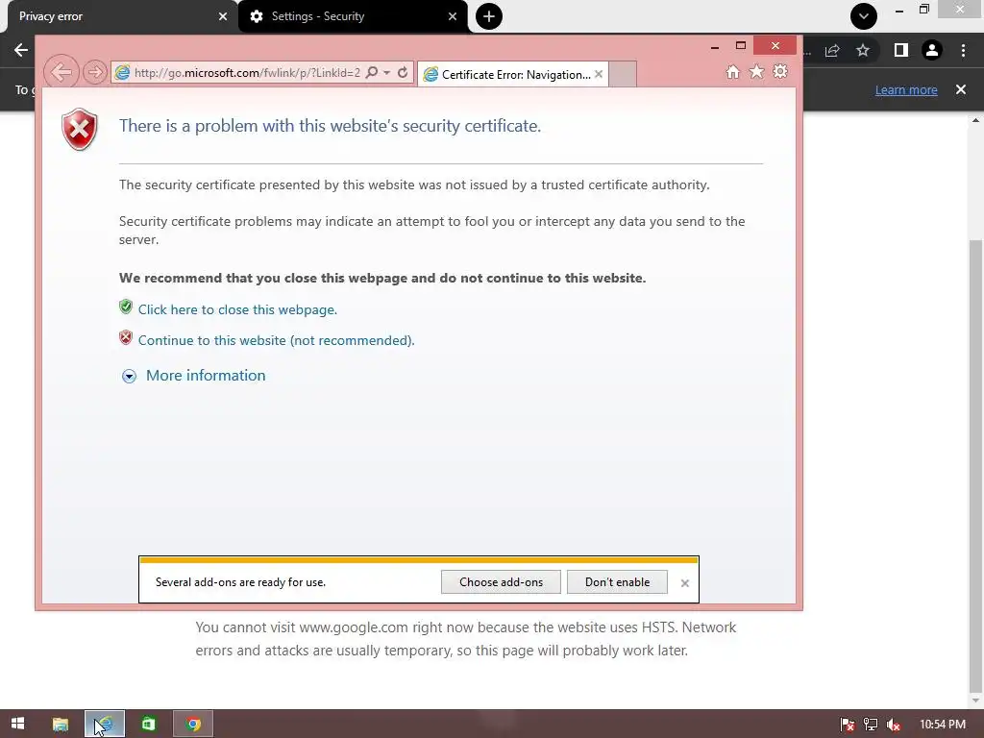Open a new tab in Internet Explorer

click(x=623, y=74)
